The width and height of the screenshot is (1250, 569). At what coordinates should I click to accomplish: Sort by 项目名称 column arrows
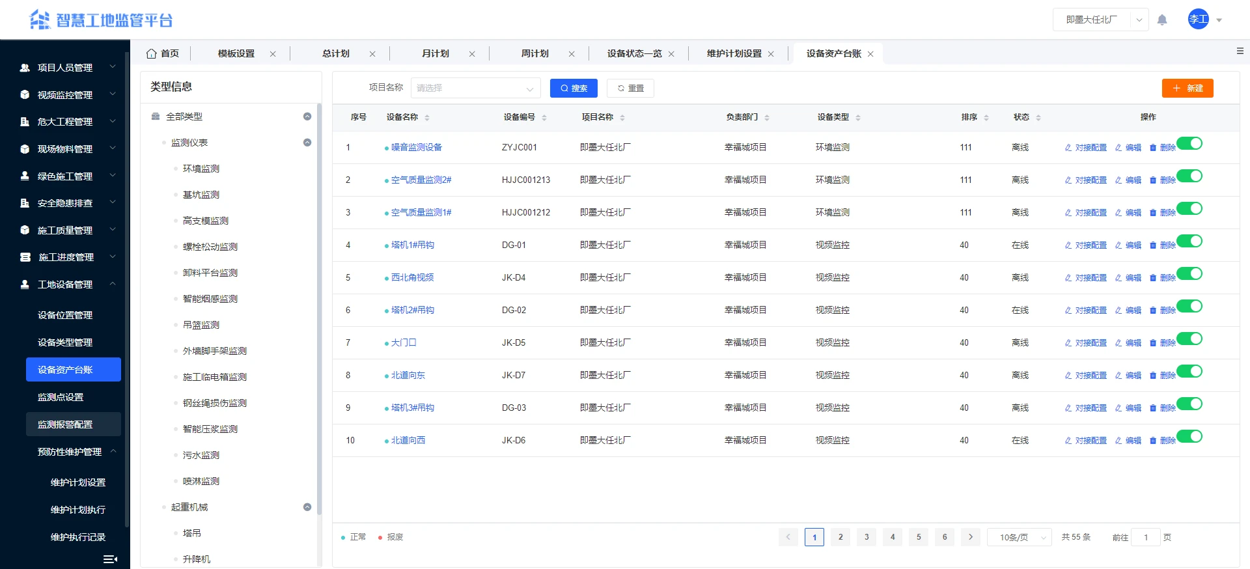tap(622, 118)
